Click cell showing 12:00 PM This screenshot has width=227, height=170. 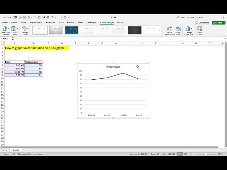coord(14,72)
